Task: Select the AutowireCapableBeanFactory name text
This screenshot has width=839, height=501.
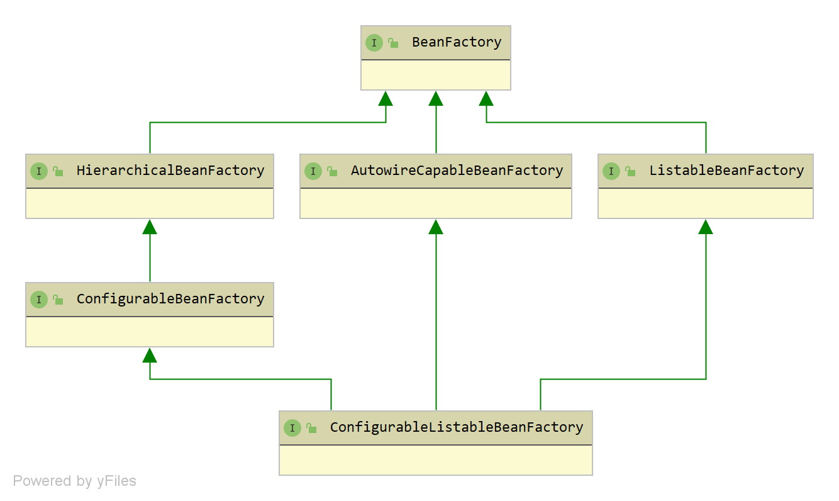Action: [x=457, y=171]
